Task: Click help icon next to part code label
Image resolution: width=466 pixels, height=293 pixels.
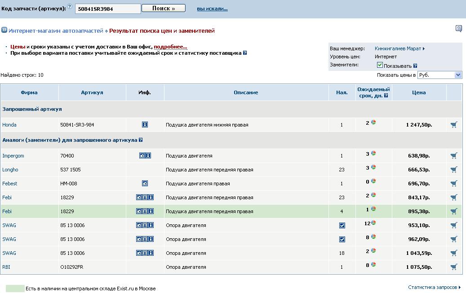Action: coord(70,7)
